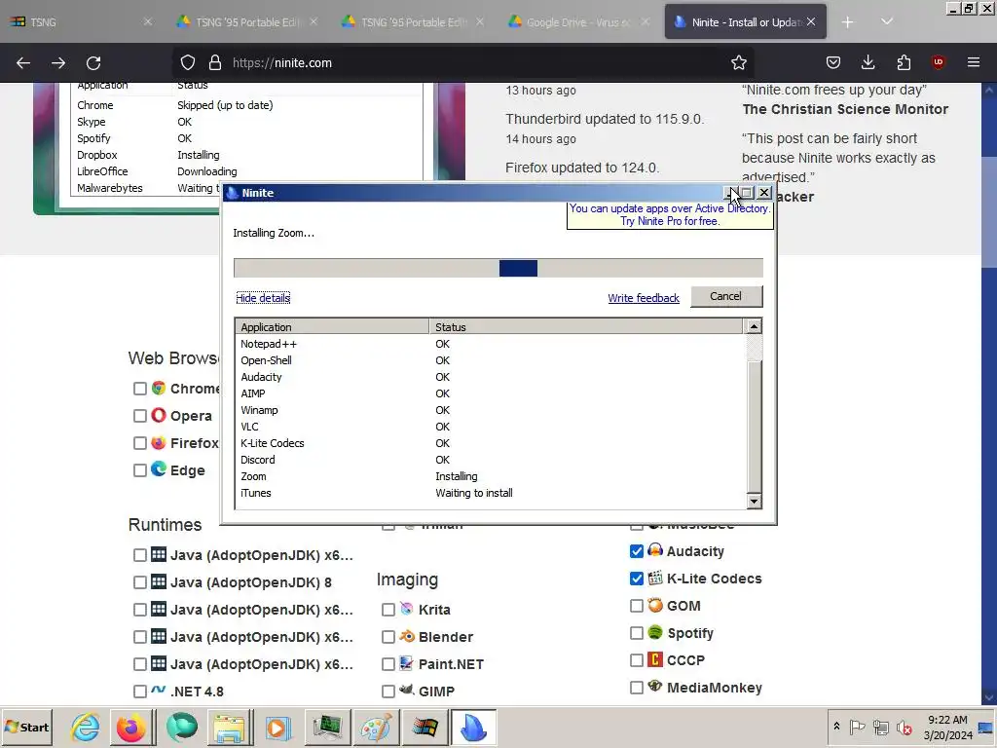The height and width of the screenshot is (748, 997).
Task: Click the Status column header
Action: pyautogui.click(x=585, y=327)
